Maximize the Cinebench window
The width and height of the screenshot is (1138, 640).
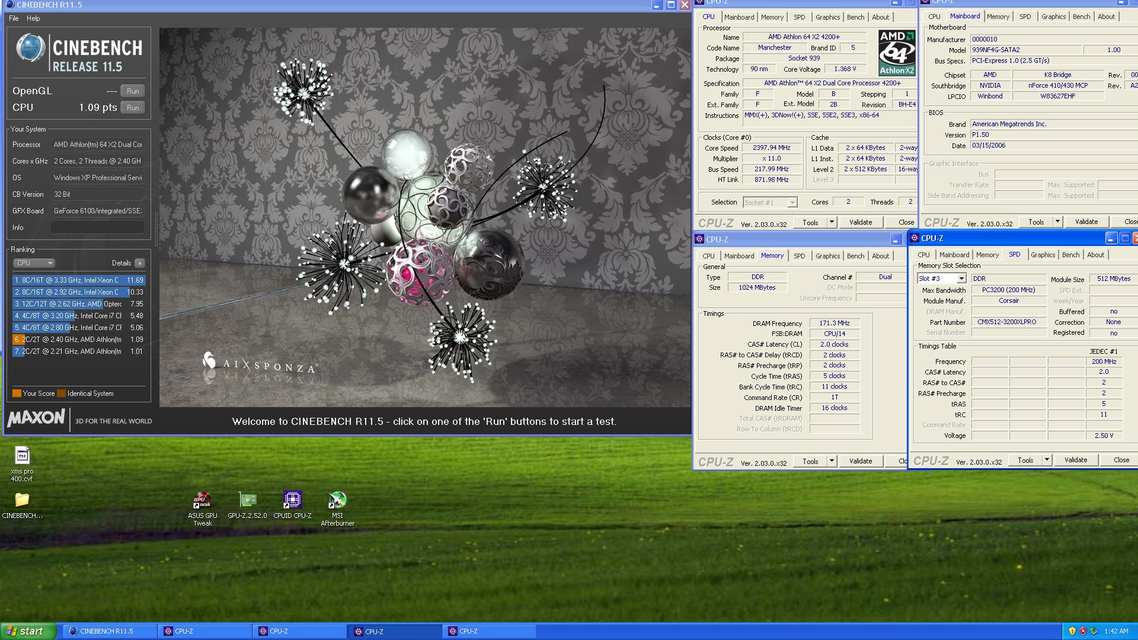coord(671,5)
